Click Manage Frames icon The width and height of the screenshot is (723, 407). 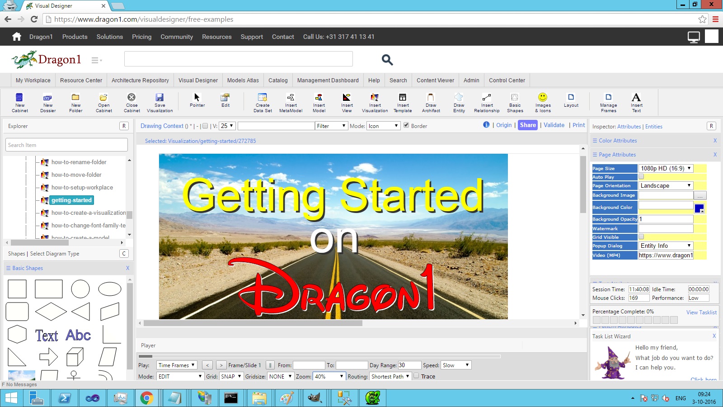[608, 102]
